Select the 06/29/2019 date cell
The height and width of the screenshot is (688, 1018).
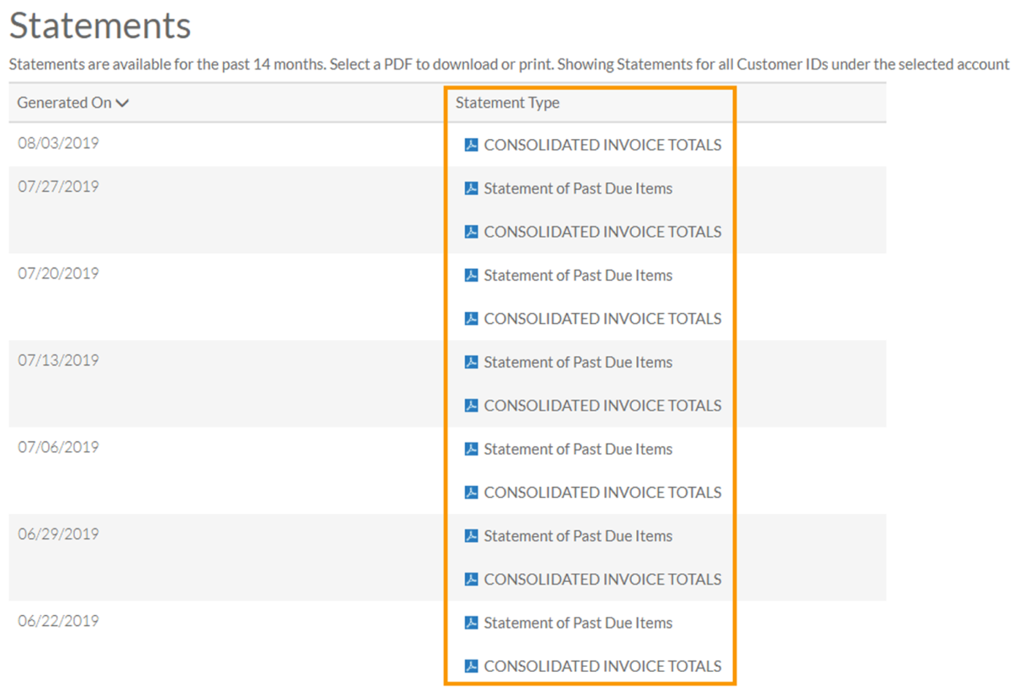click(x=59, y=534)
